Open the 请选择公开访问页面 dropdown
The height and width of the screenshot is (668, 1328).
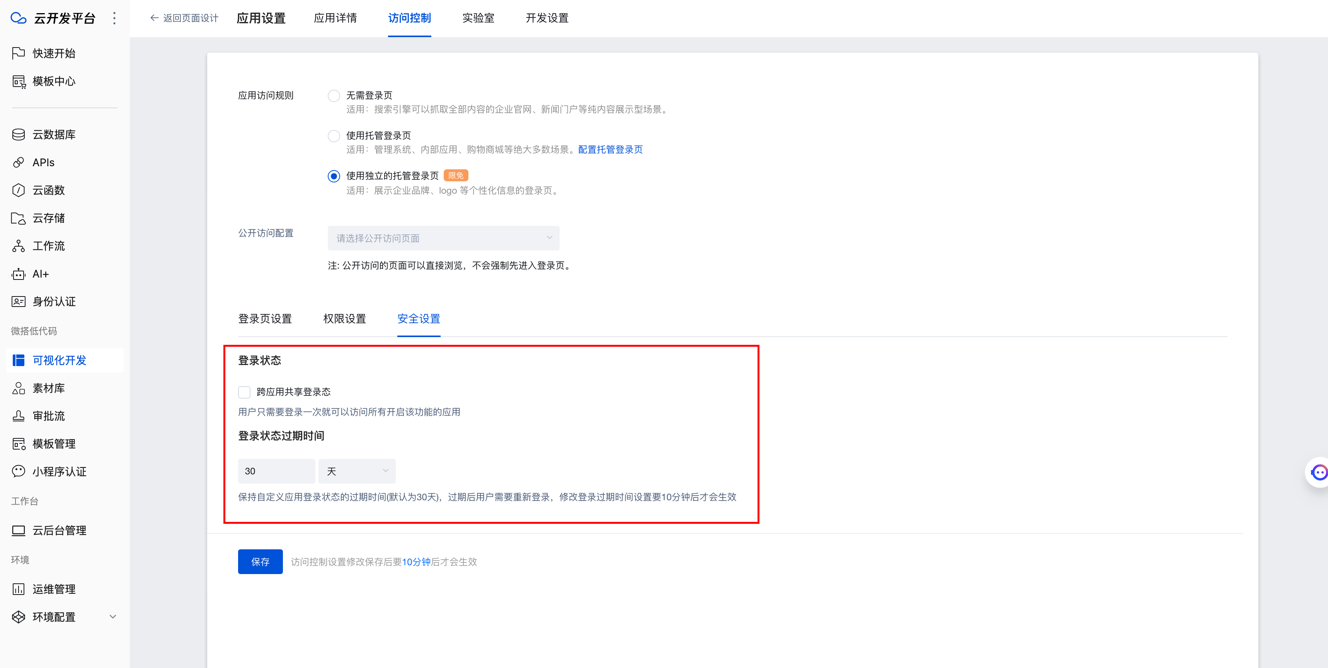click(443, 238)
